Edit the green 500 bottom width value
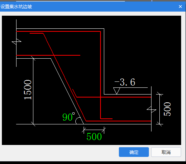186x164 pixels. click(94, 137)
